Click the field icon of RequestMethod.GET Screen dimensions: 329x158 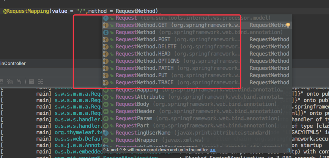[106, 25]
